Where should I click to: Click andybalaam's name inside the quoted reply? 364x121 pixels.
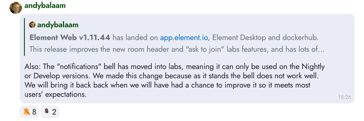58,25
